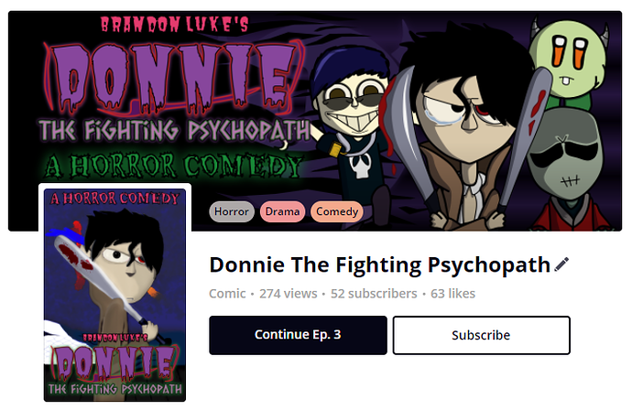
Task: Open the comic cover thumbnail
Action: pos(114,295)
